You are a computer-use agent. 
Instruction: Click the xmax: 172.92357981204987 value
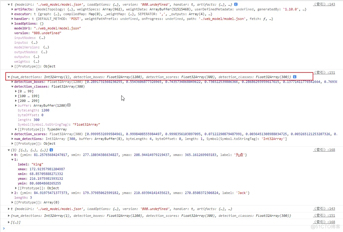[x=47, y=169]
